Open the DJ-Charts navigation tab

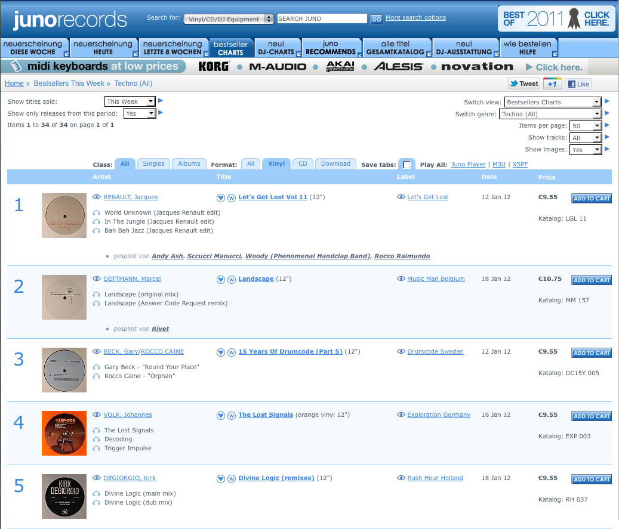coord(278,48)
